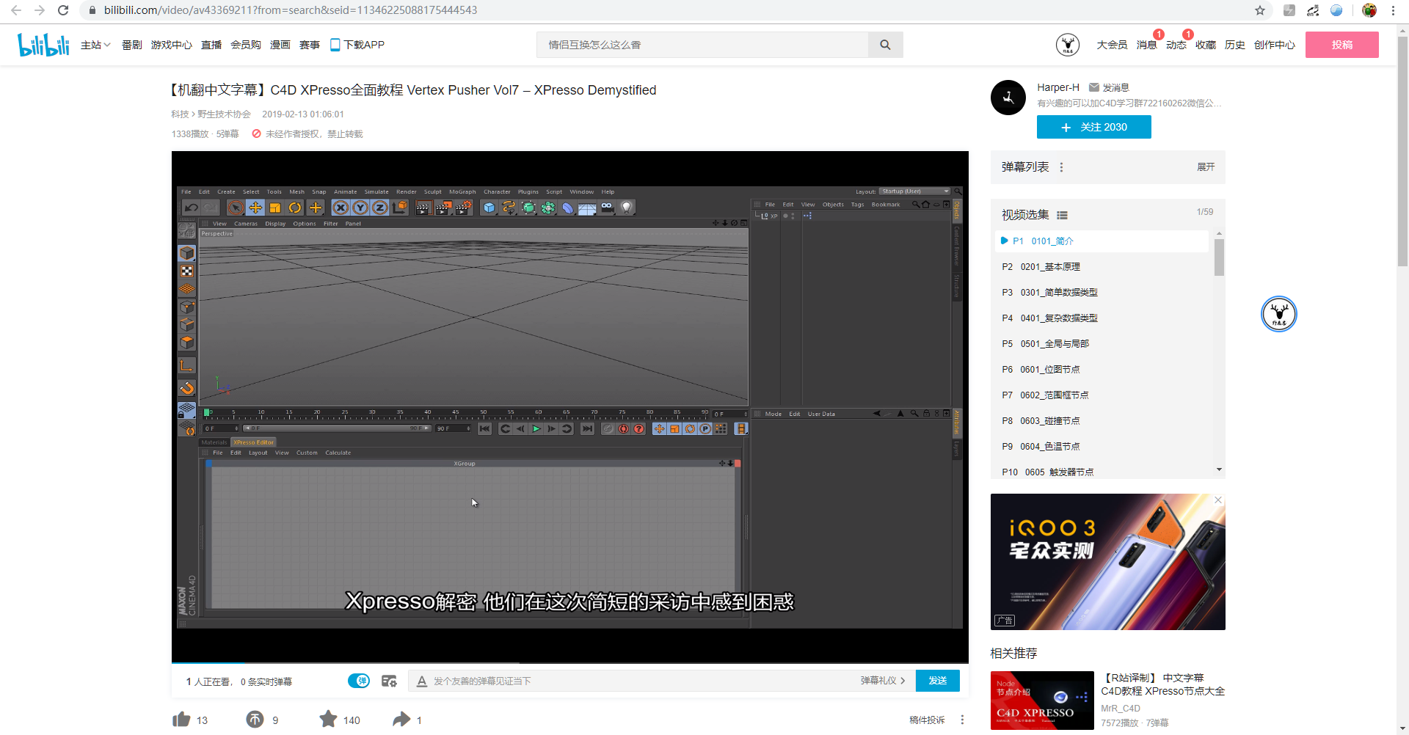Screen dimensions: 1409x735
Task: Click the pink 投稿 upload button
Action: click(x=1342, y=45)
